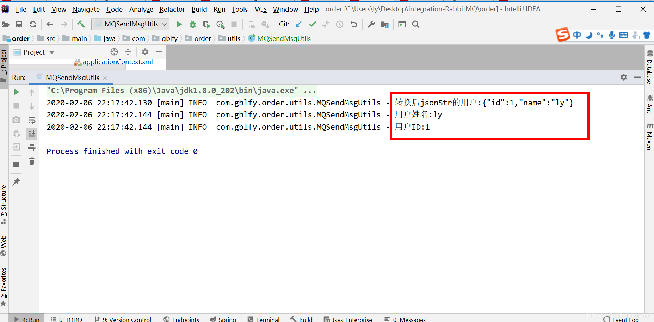The width and height of the screenshot is (654, 322).
Task: Open the Database side panel
Action: (649, 67)
